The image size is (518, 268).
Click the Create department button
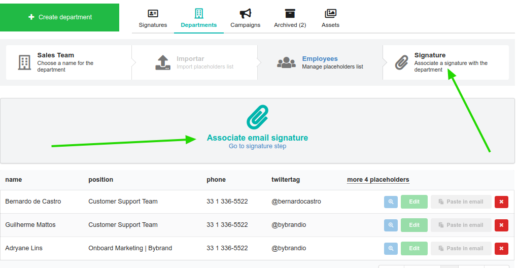59,17
